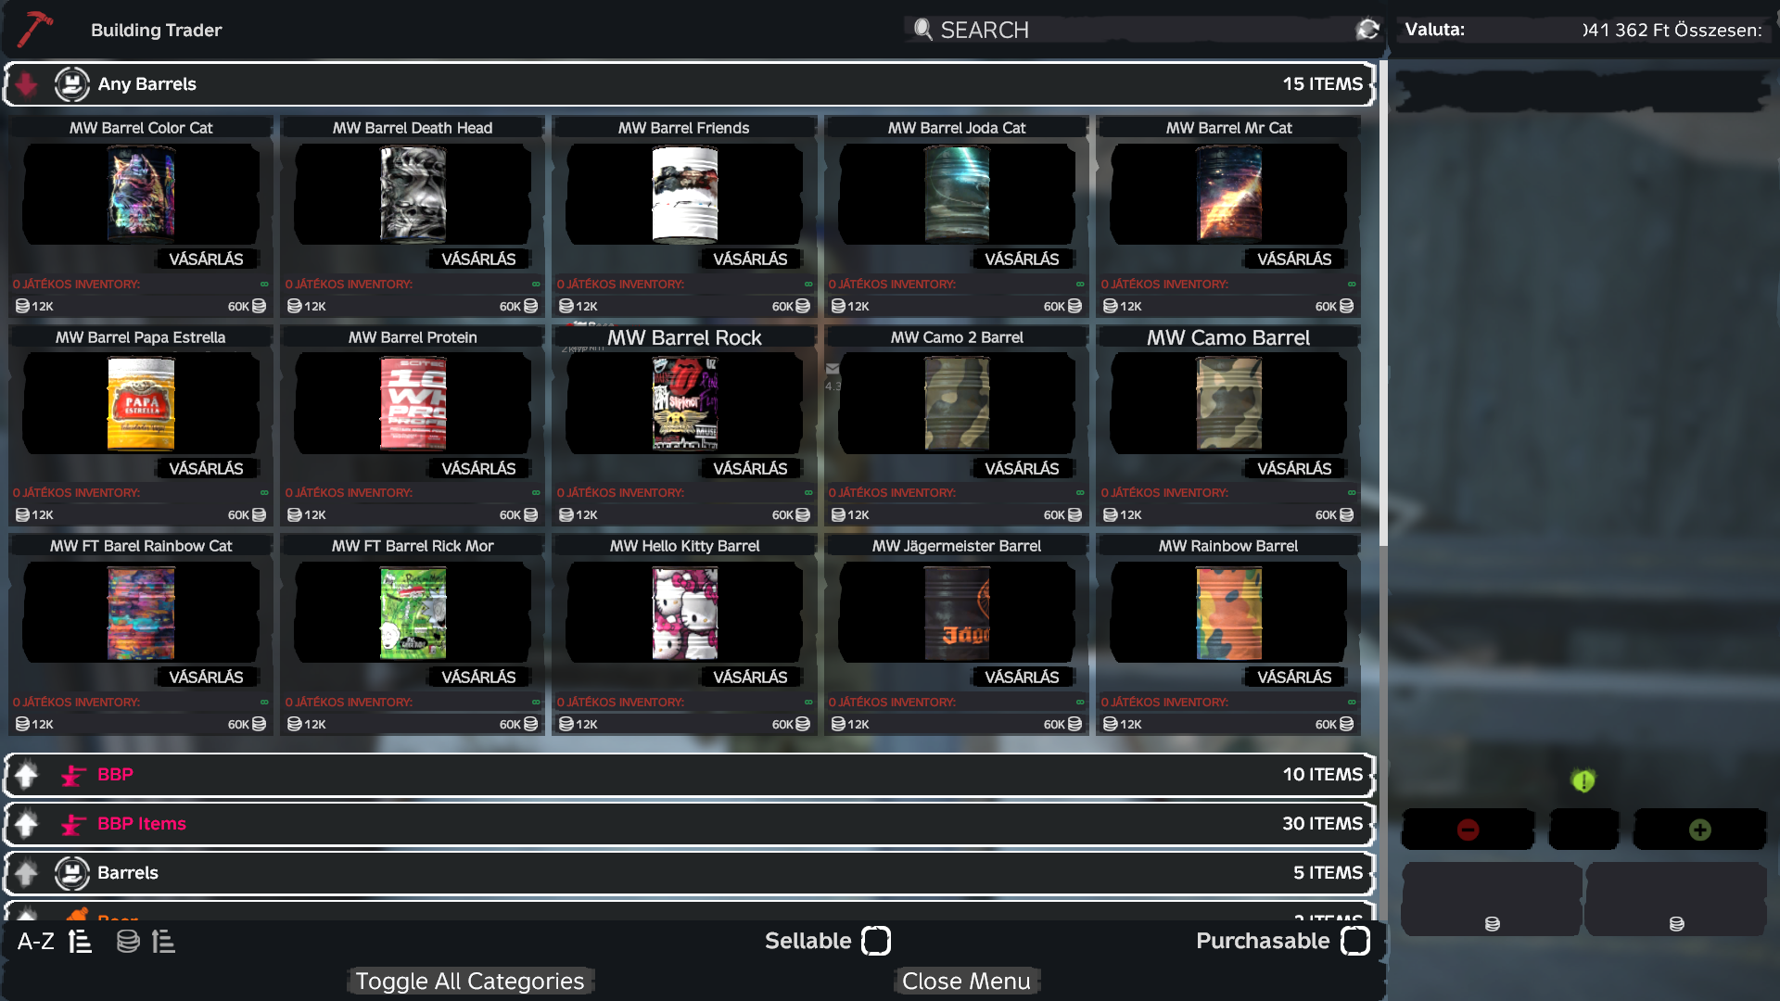1780x1001 pixels.
Task: Collapse the Any Barrels category
Action: 26,84
